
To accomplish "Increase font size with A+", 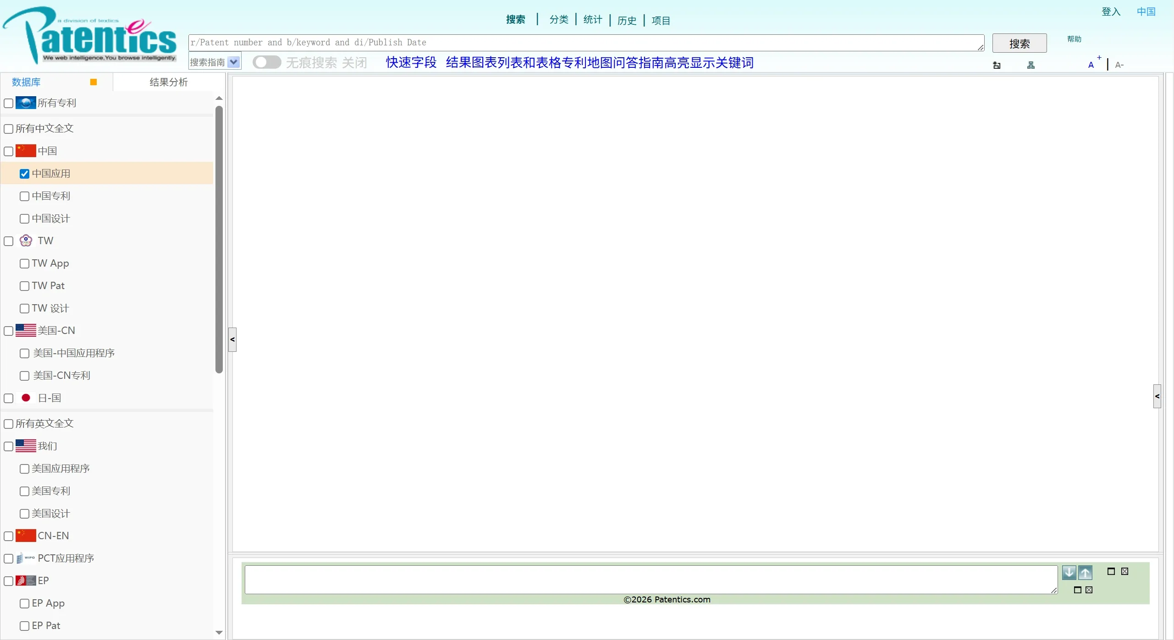I will (x=1095, y=63).
